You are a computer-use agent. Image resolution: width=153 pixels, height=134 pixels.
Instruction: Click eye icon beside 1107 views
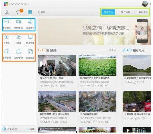tap(126, 118)
